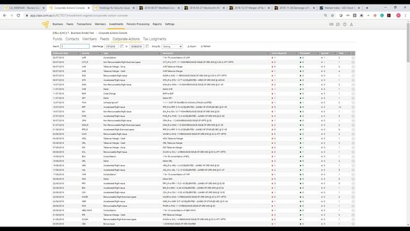The image size is (410, 231).
Task: Open the Processed column filter arrow
Action: coord(318,53)
